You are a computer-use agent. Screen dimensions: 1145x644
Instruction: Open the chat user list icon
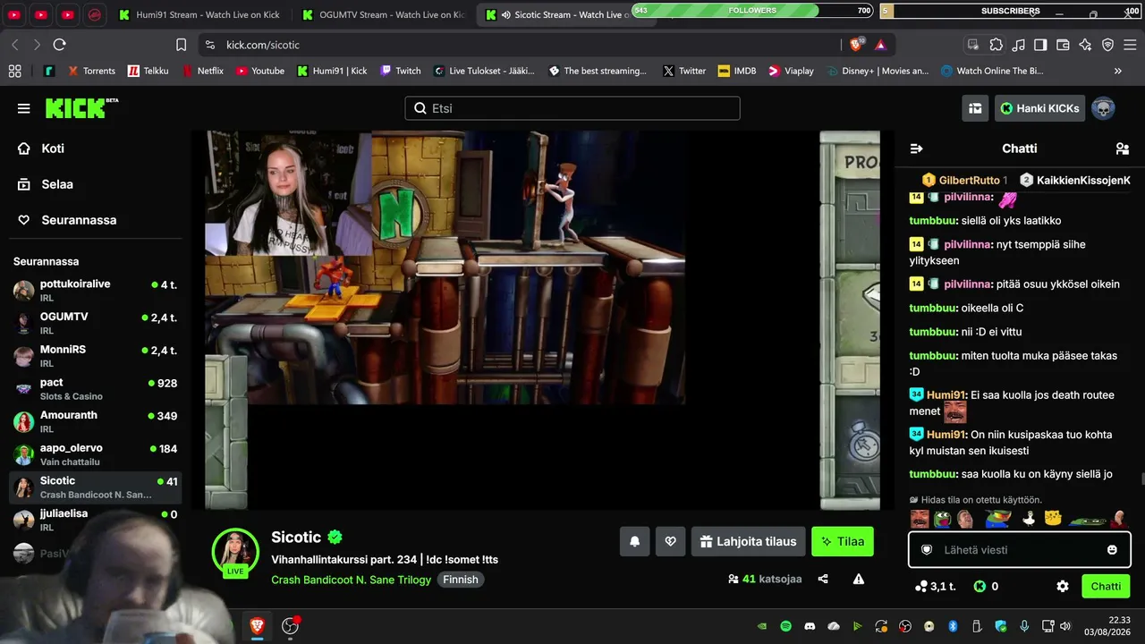coord(1123,148)
